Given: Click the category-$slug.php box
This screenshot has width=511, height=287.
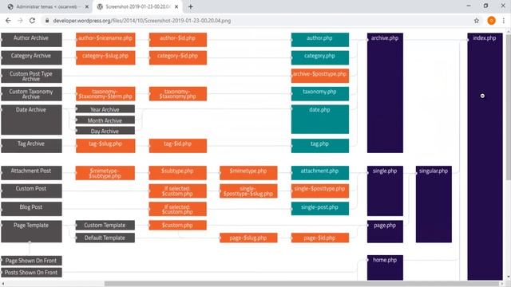Looking at the screenshot, I should click(x=105, y=57).
